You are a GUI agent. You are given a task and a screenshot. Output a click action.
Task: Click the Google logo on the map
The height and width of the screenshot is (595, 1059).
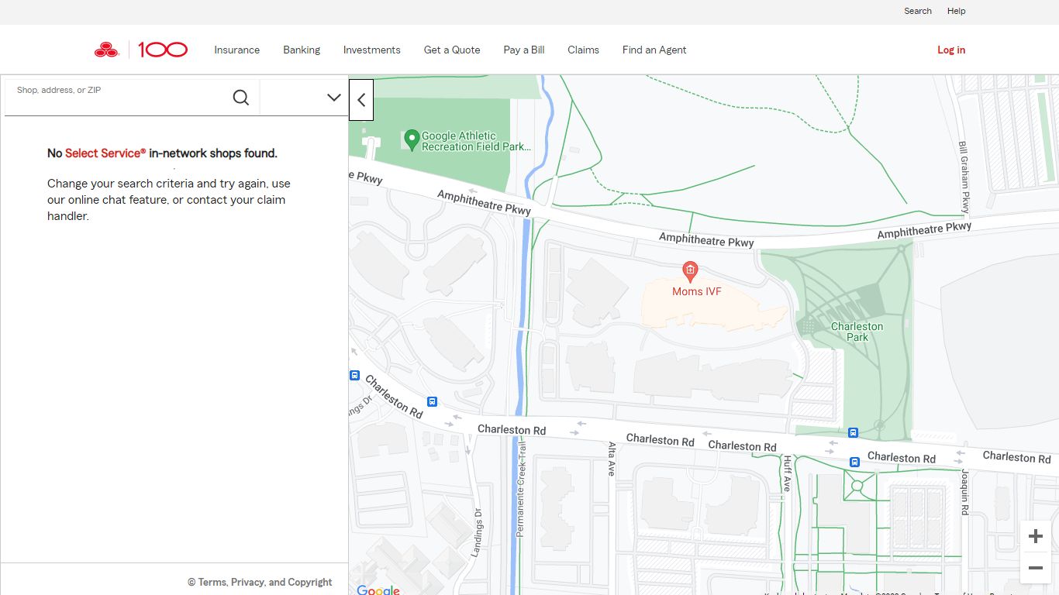pos(378,590)
